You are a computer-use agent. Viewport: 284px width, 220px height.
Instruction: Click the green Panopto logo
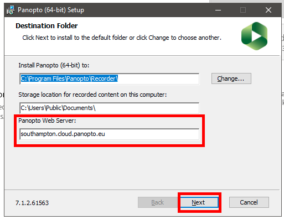[x=254, y=36]
